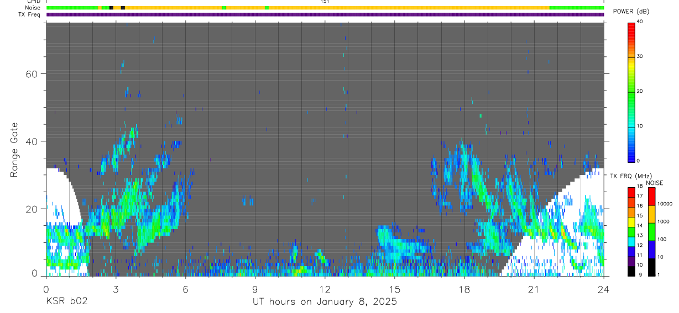679x313 pixels.
Task: Click the NOISE color scale bar
Action: [x=651, y=231]
